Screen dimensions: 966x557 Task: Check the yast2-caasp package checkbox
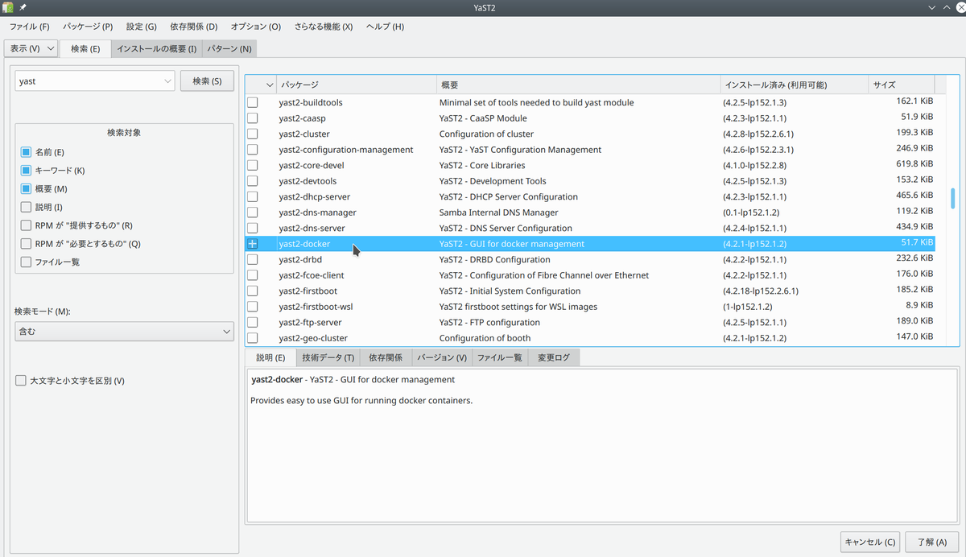click(253, 118)
